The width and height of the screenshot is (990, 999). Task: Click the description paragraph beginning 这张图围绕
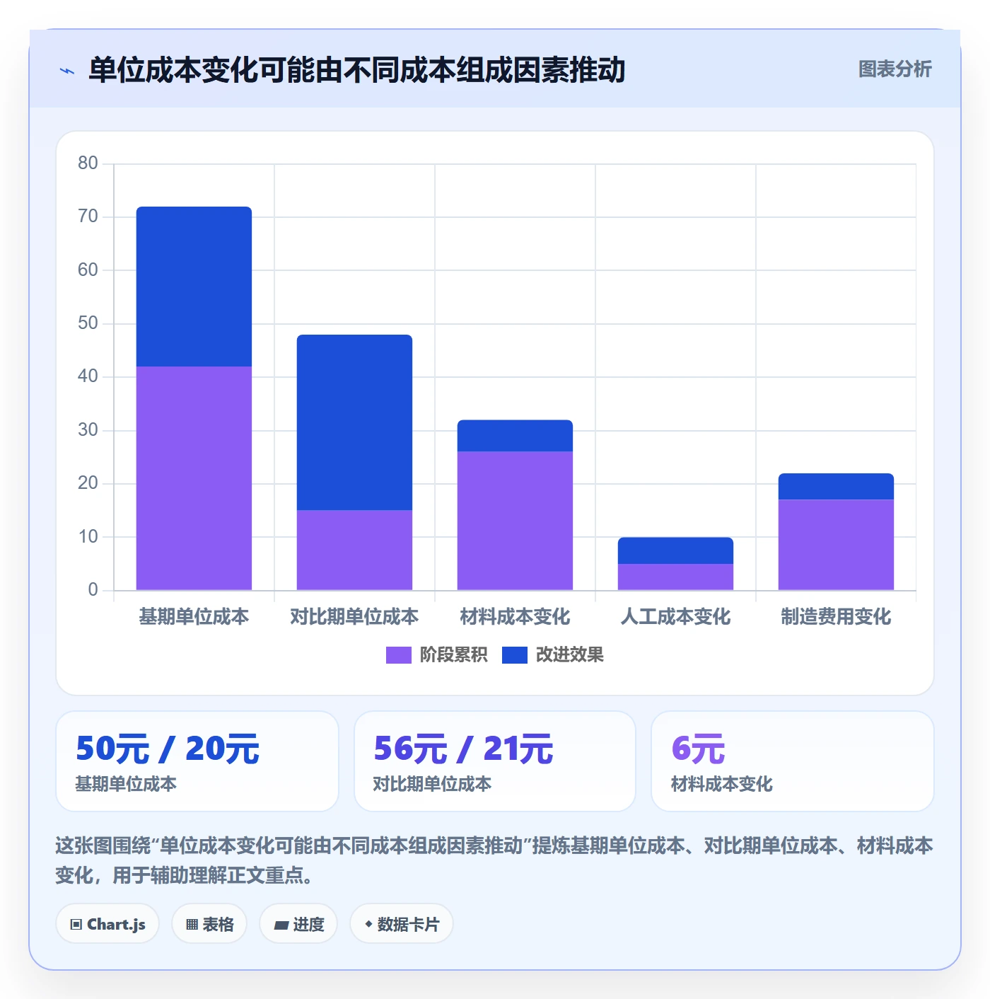pyautogui.click(x=494, y=860)
